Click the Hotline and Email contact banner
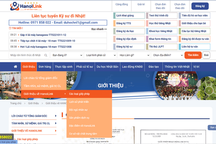Viewport: 216px width, 144px height. coord(58,23)
